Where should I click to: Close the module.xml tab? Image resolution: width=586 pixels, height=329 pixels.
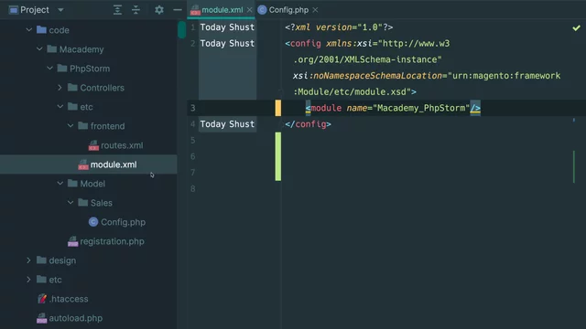(249, 10)
